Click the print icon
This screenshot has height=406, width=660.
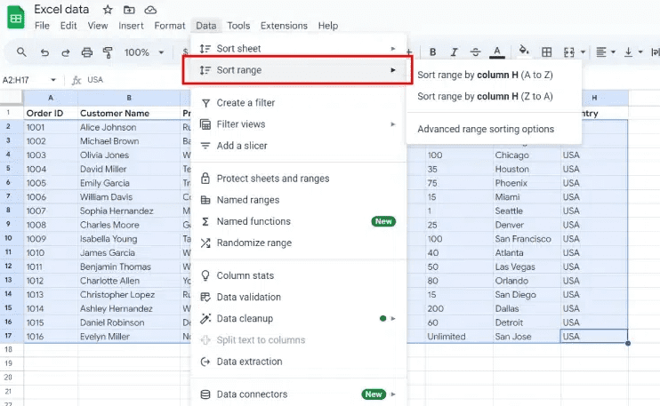coord(86,52)
